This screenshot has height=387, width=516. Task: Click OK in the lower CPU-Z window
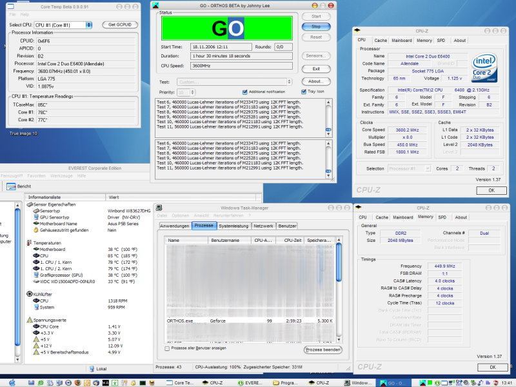pyautogui.click(x=493, y=367)
